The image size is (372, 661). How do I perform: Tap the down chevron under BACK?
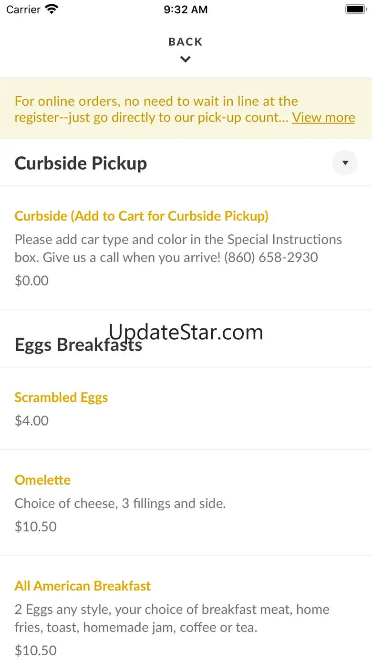pyautogui.click(x=186, y=59)
